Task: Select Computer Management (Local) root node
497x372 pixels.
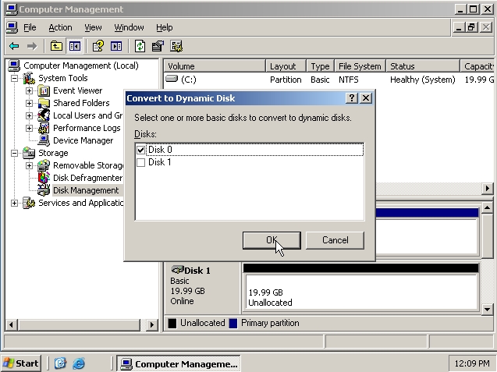Action: coord(81,66)
